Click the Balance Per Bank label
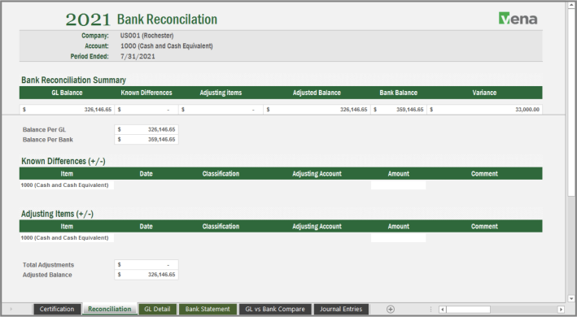The width and height of the screenshot is (577, 317). click(x=48, y=140)
